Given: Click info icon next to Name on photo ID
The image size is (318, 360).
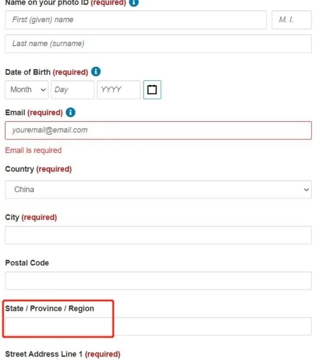Looking at the screenshot, I should point(134,2).
